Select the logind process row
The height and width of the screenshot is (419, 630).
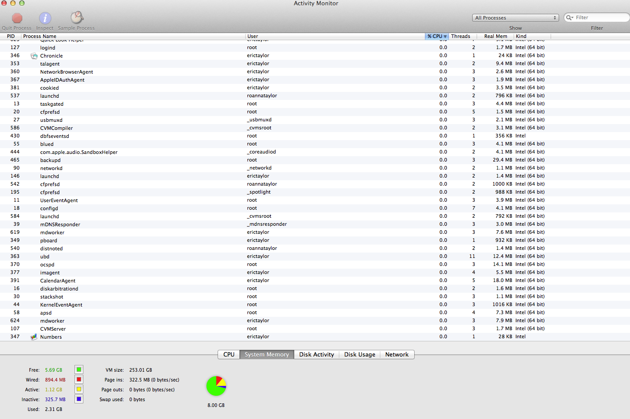coord(315,48)
